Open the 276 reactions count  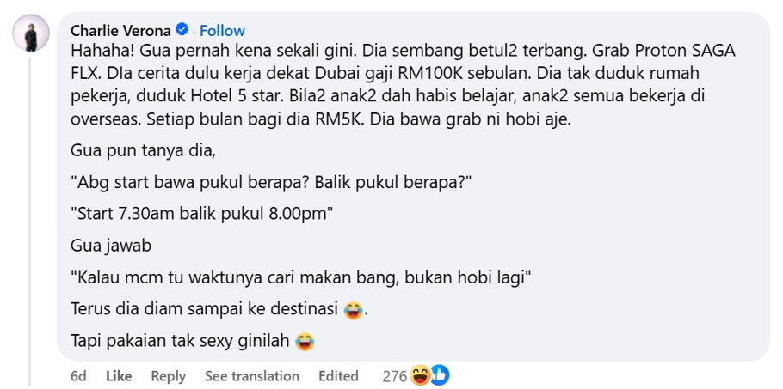point(395,375)
